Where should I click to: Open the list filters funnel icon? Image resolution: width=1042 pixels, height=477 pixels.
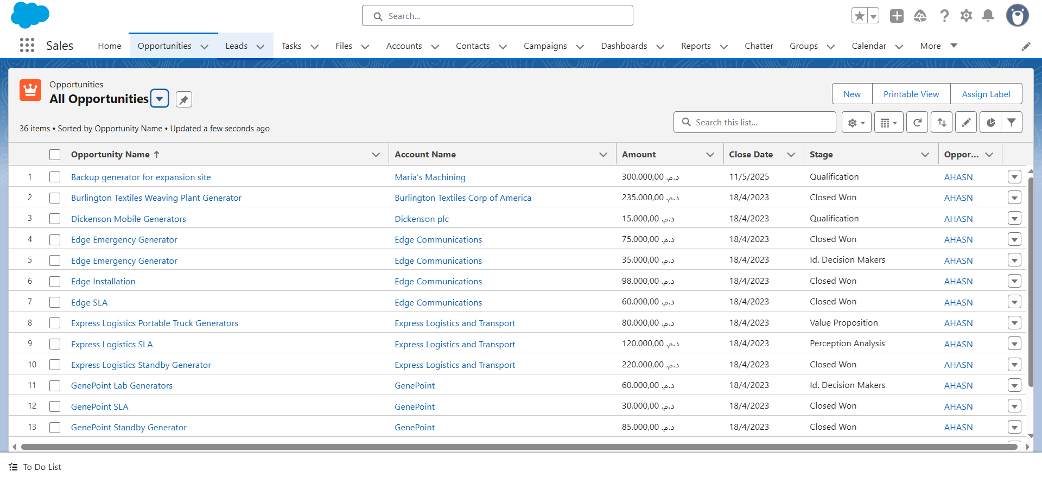(x=1012, y=123)
